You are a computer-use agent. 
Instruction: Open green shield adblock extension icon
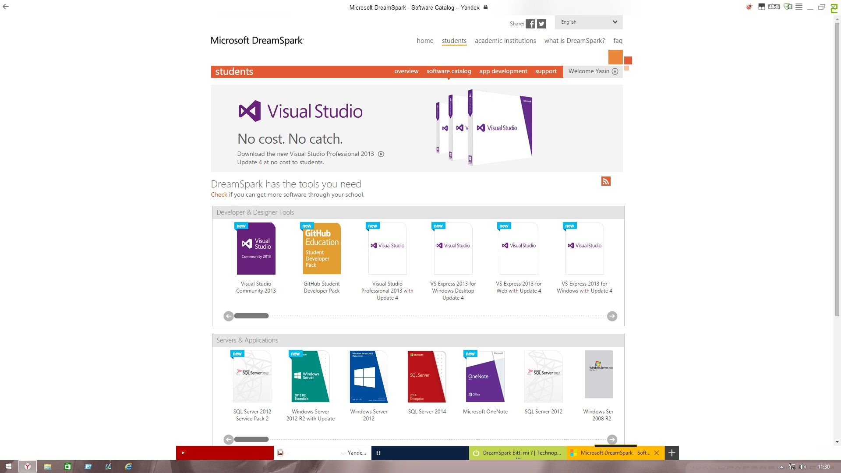(x=787, y=7)
